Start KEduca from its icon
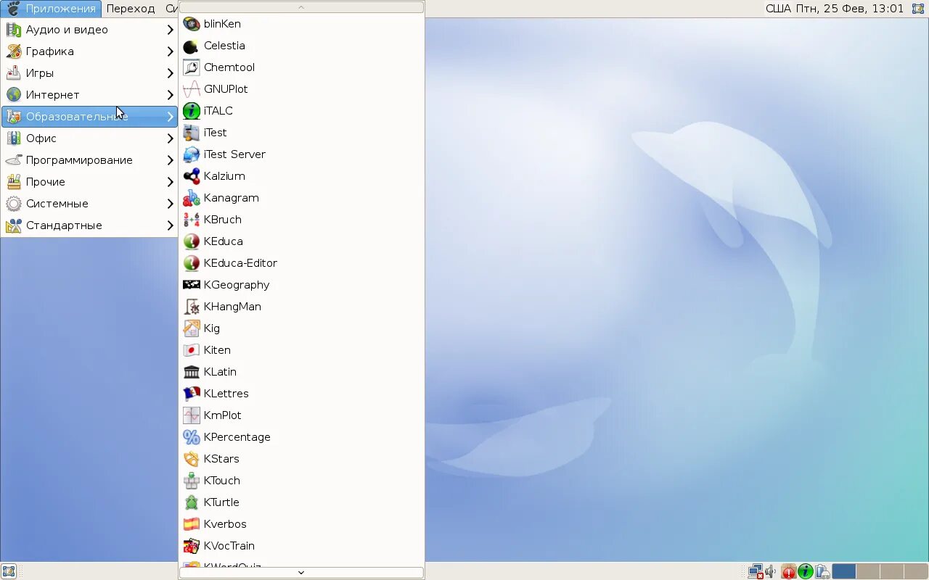Screen dimensions: 929x580 point(192,241)
